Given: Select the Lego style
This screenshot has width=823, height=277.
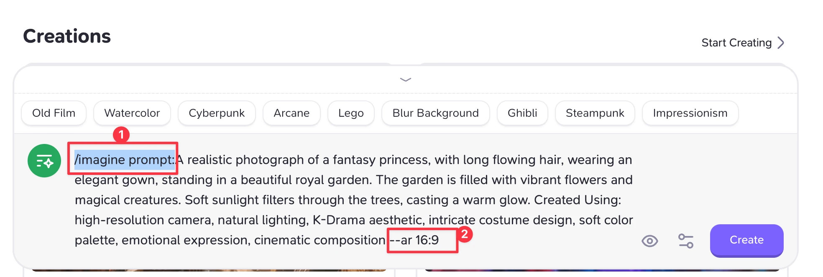Looking at the screenshot, I should [350, 113].
